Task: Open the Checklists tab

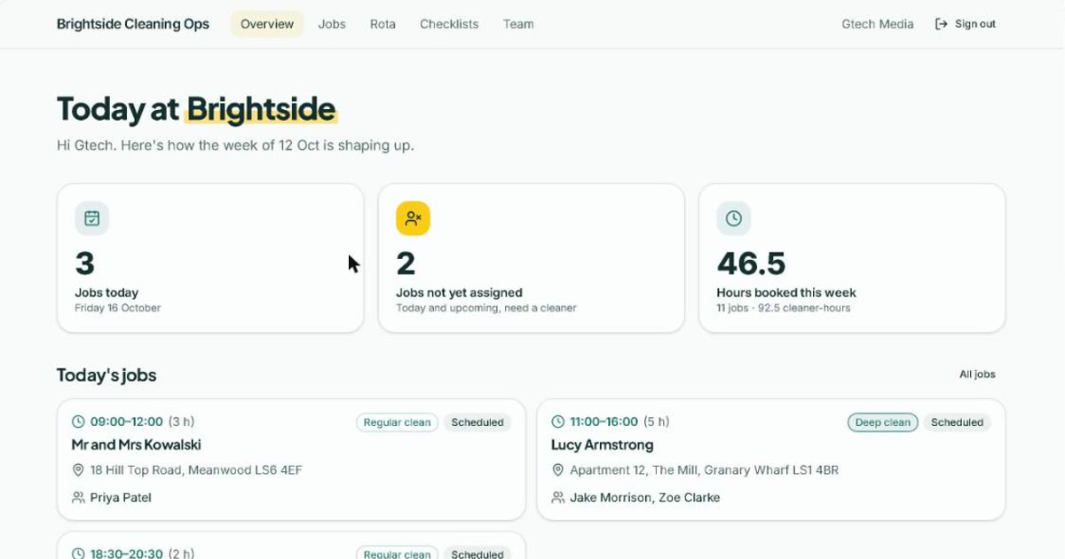Action: tap(449, 24)
